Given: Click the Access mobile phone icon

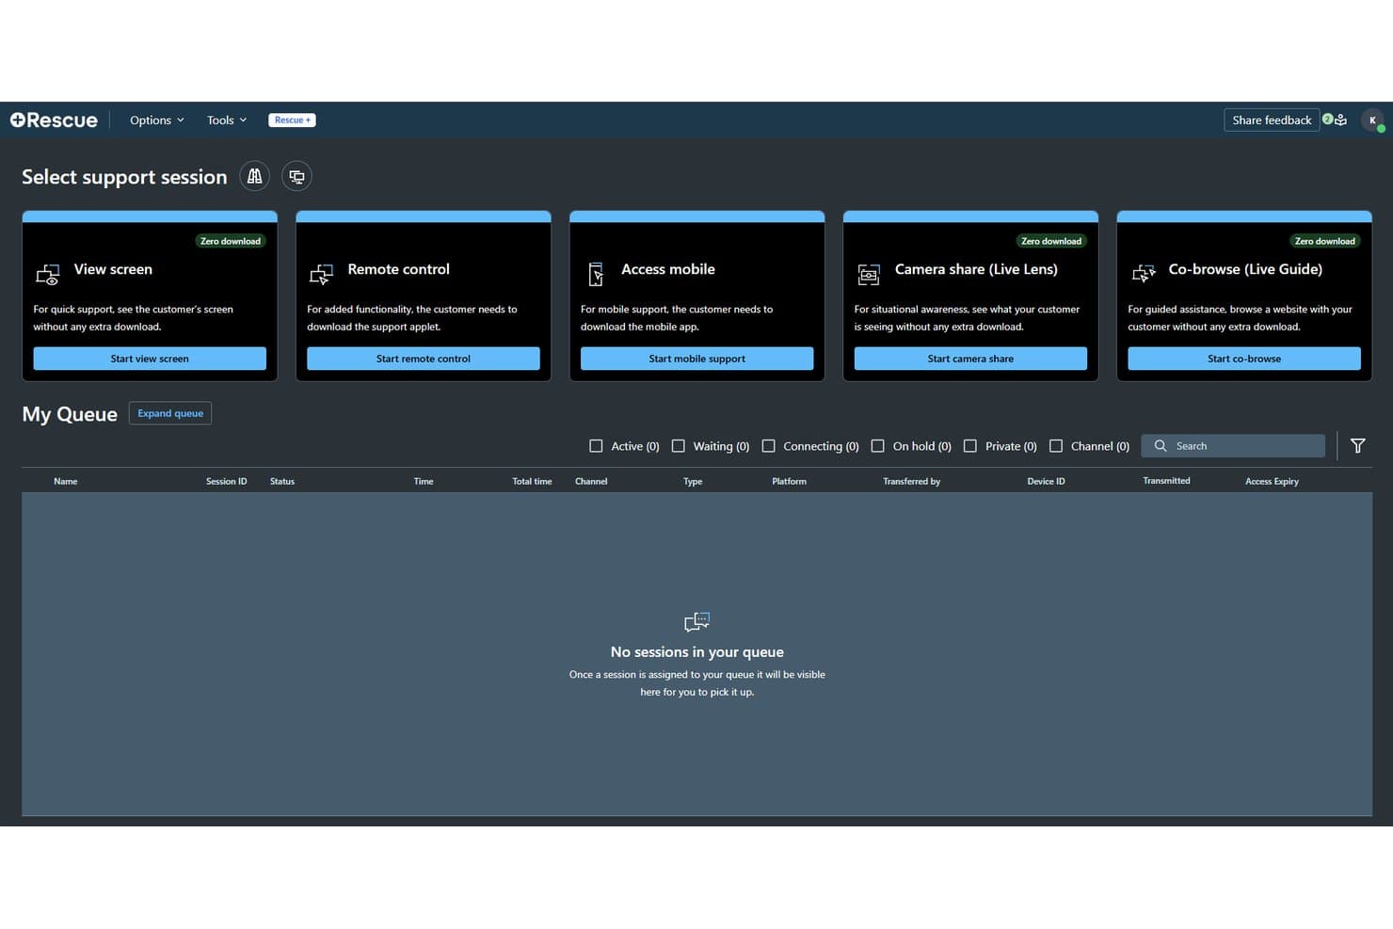Looking at the screenshot, I should tap(595, 274).
